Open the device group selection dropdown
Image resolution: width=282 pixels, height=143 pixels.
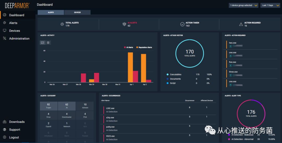tap(244, 5)
